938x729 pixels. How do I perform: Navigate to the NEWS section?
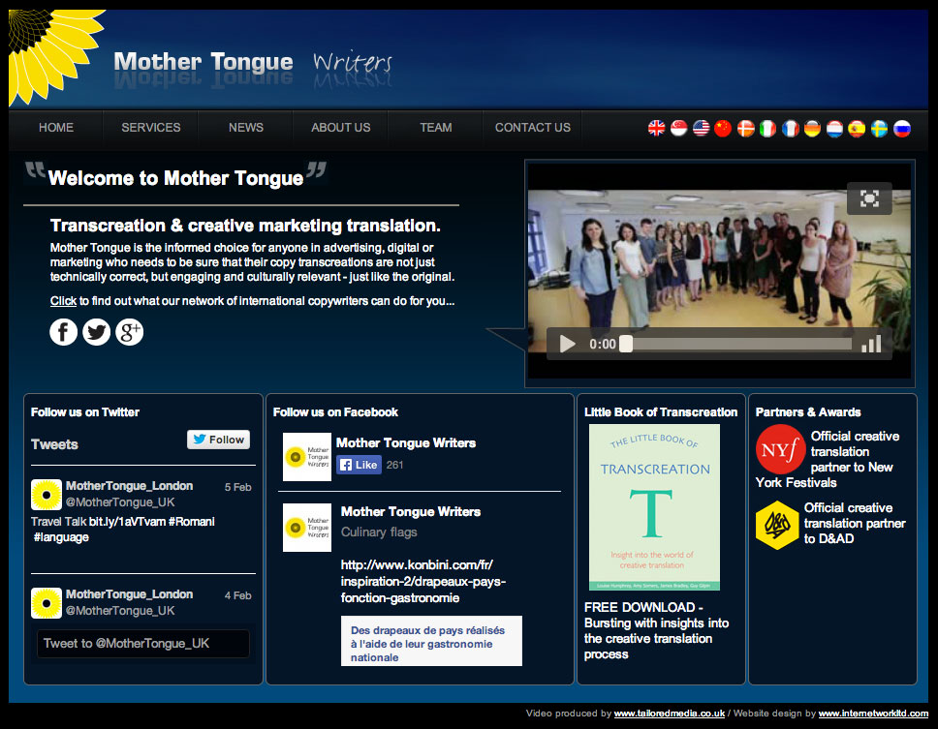(x=246, y=127)
